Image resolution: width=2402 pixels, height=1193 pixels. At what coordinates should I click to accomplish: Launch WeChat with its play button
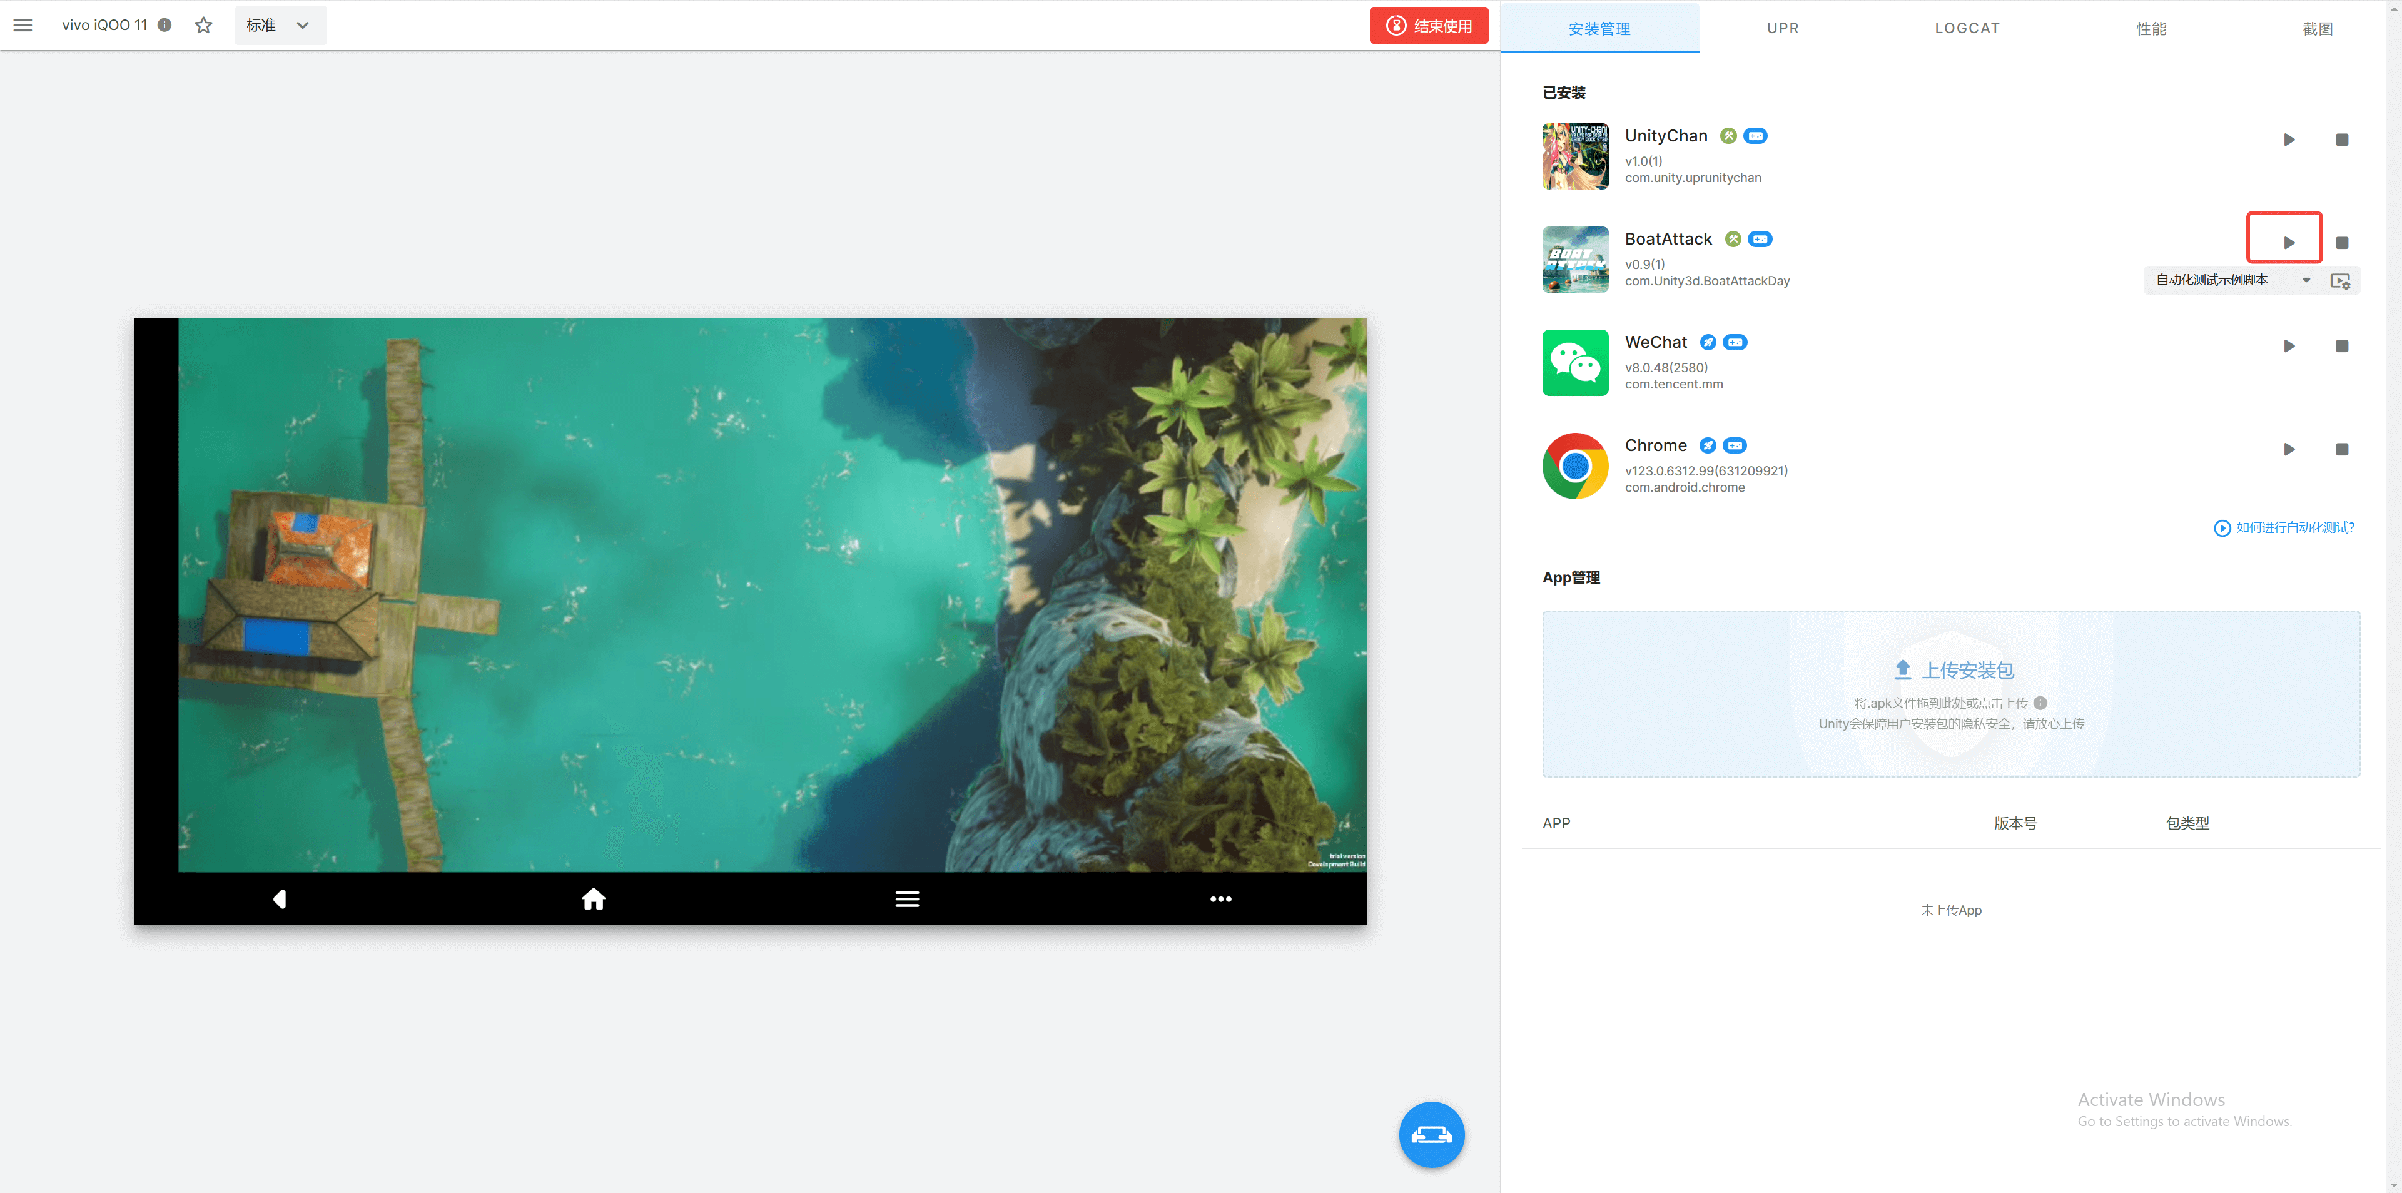click(2288, 346)
